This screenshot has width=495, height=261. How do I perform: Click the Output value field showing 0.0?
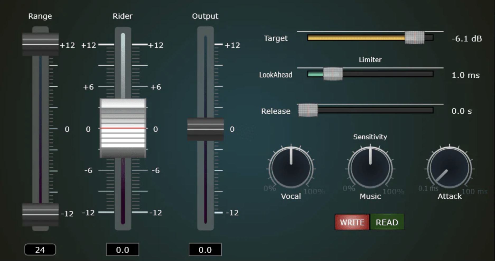tap(205, 250)
